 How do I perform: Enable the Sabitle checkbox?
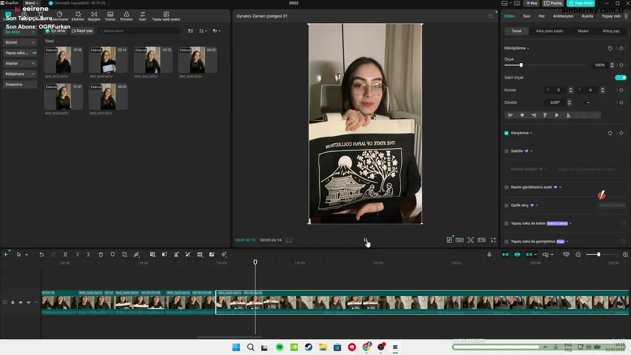point(506,151)
